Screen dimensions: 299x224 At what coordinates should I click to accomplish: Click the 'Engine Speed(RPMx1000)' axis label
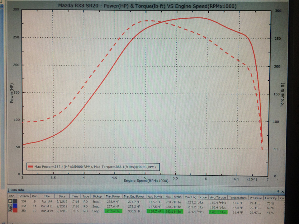click(146, 180)
